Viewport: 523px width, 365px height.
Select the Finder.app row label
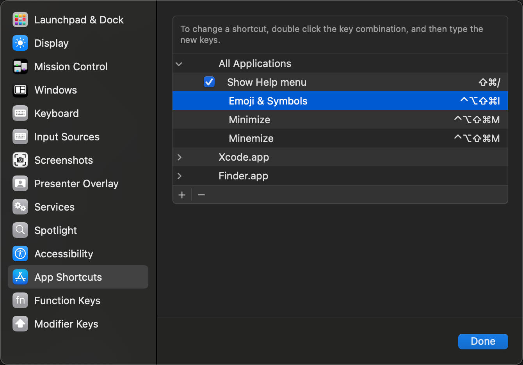click(244, 176)
